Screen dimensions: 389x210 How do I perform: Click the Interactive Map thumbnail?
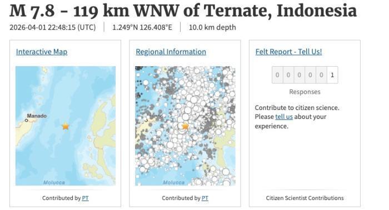(x=66, y=126)
